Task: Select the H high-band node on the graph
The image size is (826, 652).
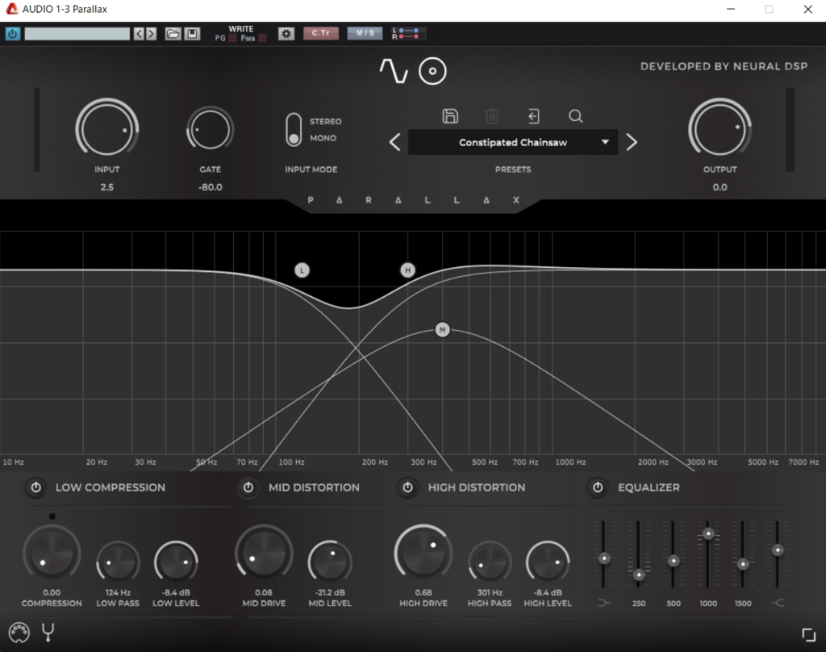Action: tap(407, 270)
